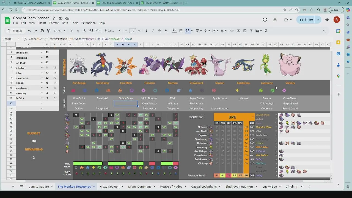Create a filter
Viewport: 352px width, 198px height.
(x=251, y=31)
